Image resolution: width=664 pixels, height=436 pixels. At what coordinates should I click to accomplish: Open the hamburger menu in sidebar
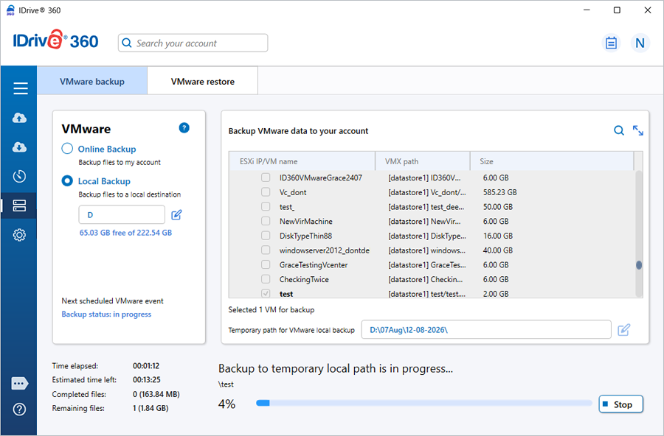coord(21,88)
